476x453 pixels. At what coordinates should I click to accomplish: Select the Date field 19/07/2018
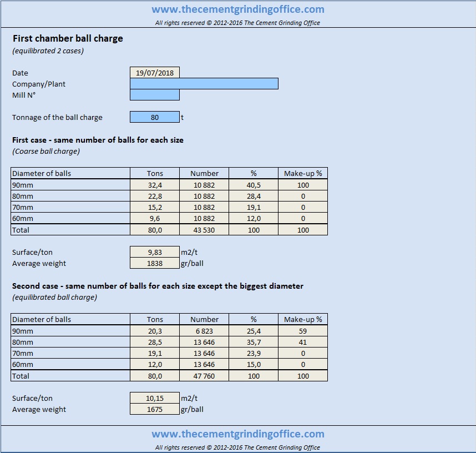(x=155, y=73)
